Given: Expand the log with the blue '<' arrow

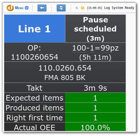Looking at the screenshot, I should 76,8.
